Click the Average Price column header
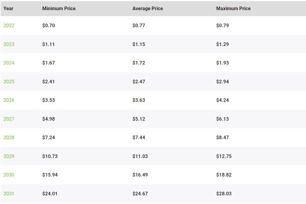 pos(148,9)
